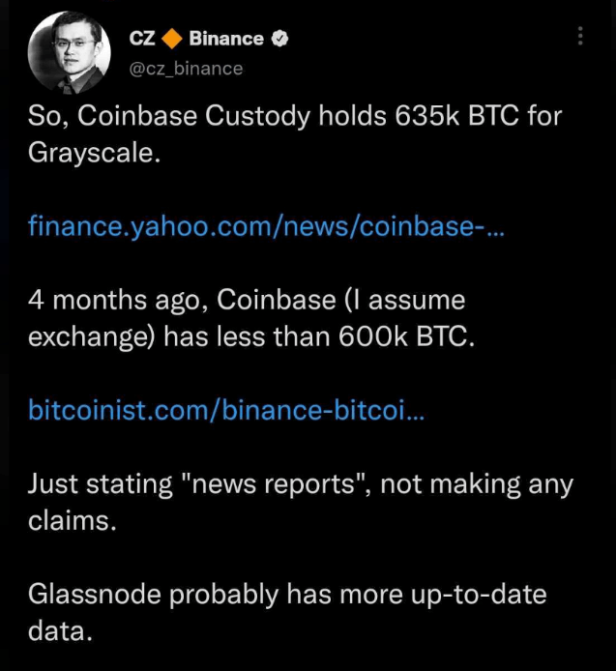Click the display name "CZ"
This screenshot has height=671, width=616.
tap(141, 40)
